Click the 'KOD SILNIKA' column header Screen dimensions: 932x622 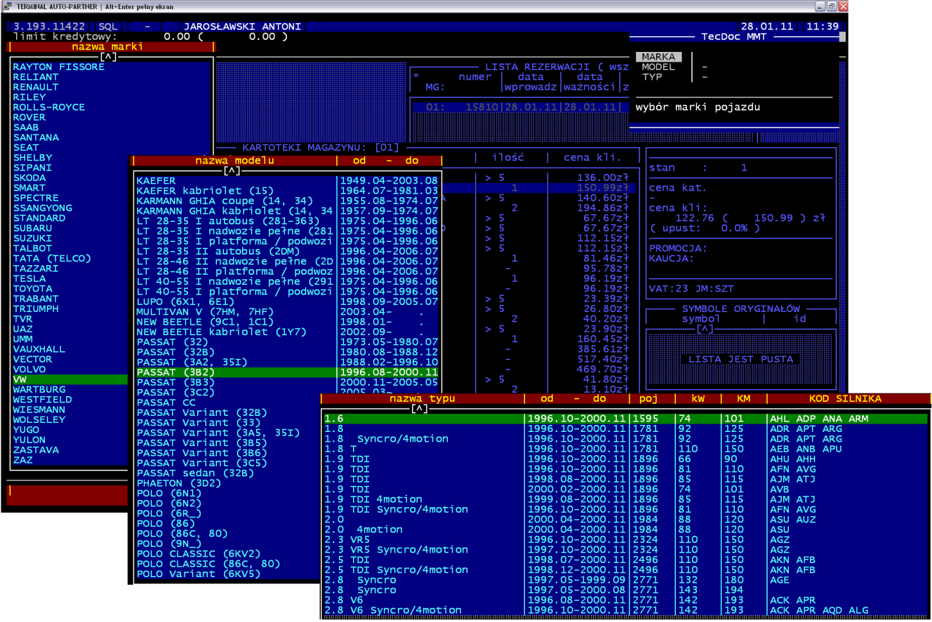(845, 399)
